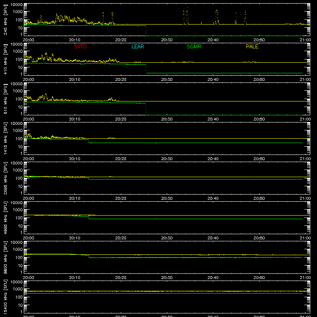317x317 pixels.
Task: Click 20:00 time label under 1415 MHz plot
Action: (28, 159)
